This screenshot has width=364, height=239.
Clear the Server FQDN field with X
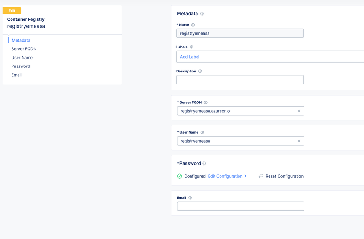299,111
